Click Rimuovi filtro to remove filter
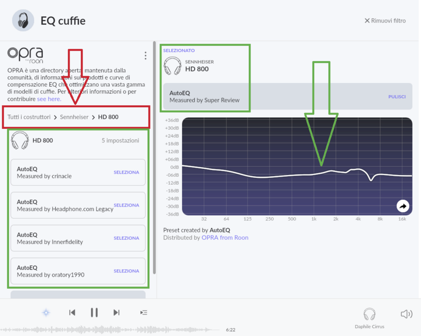 click(x=385, y=21)
